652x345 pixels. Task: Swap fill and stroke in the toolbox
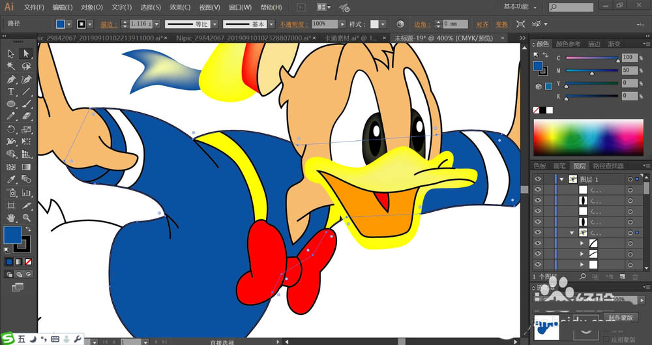[x=28, y=229]
